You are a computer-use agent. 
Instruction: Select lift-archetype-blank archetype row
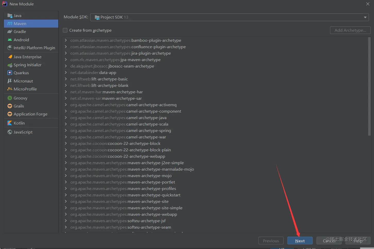pyautogui.click(x=215, y=85)
